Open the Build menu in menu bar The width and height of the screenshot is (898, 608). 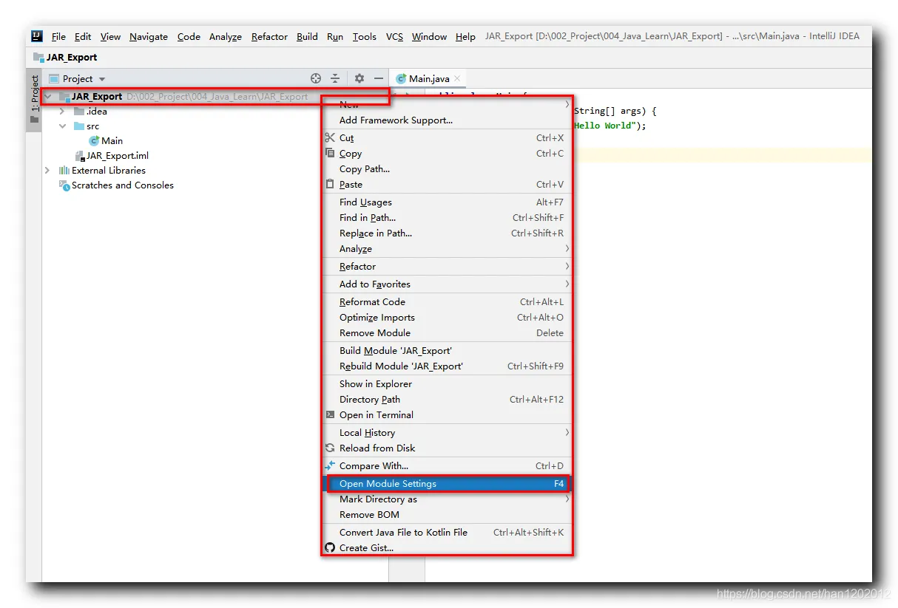(x=307, y=36)
